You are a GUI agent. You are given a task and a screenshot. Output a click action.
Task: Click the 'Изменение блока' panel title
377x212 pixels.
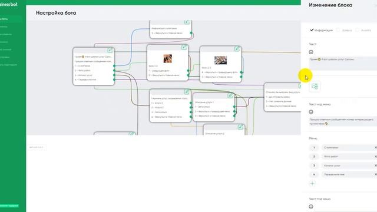(x=330, y=5)
